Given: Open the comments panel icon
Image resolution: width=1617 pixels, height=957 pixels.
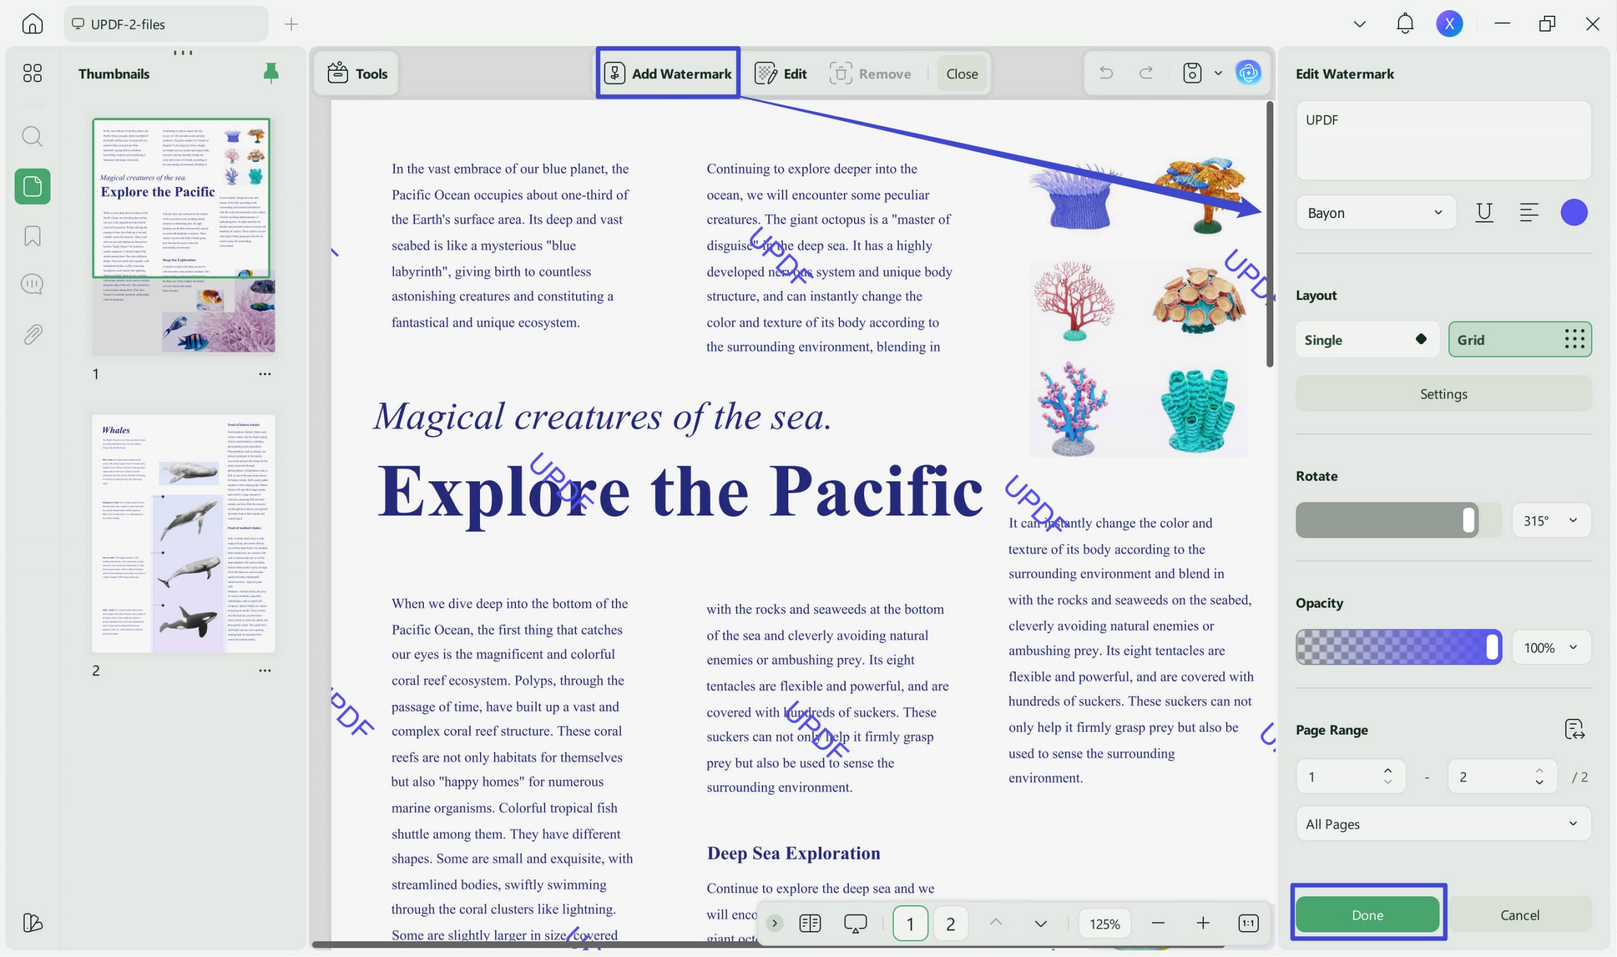Looking at the screenshot, I should click(32, 284).
